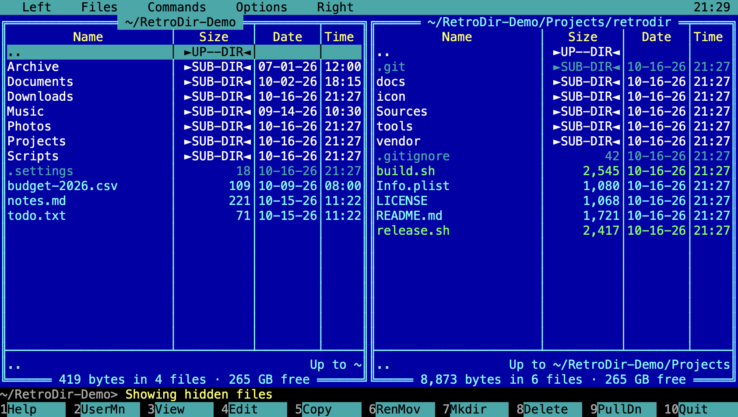Select the Sources folder in right panel
The width and height of the screenshot is (738, 417).
click(x=553, y=112)
